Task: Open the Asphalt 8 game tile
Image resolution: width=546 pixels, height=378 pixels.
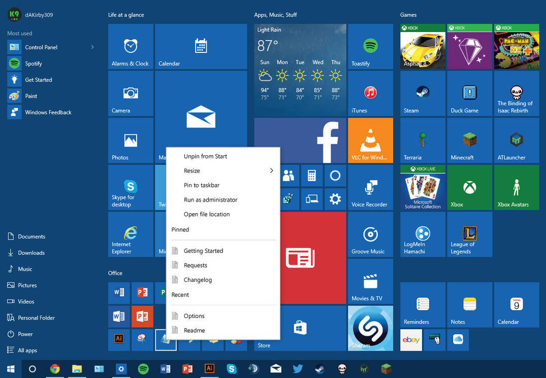Action: 423,46
